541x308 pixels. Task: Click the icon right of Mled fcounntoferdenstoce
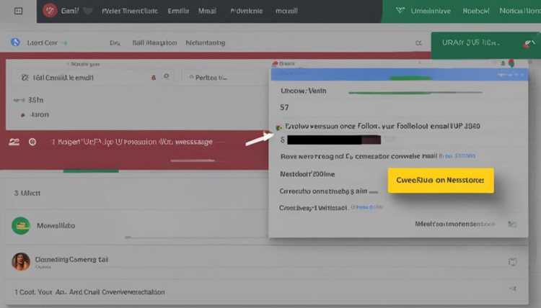click(512, 225)
